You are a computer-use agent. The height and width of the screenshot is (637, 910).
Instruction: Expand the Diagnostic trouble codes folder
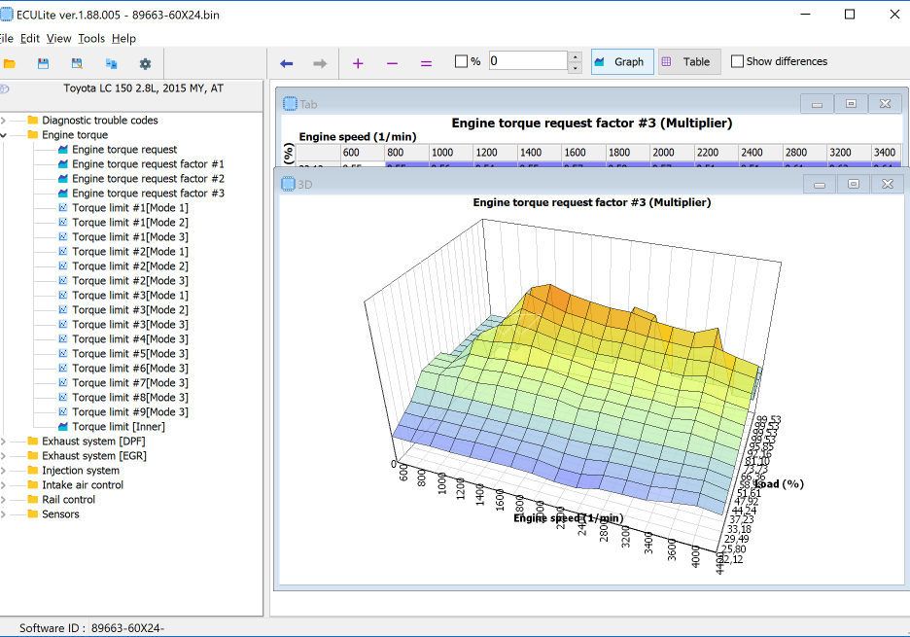point(4,121)
